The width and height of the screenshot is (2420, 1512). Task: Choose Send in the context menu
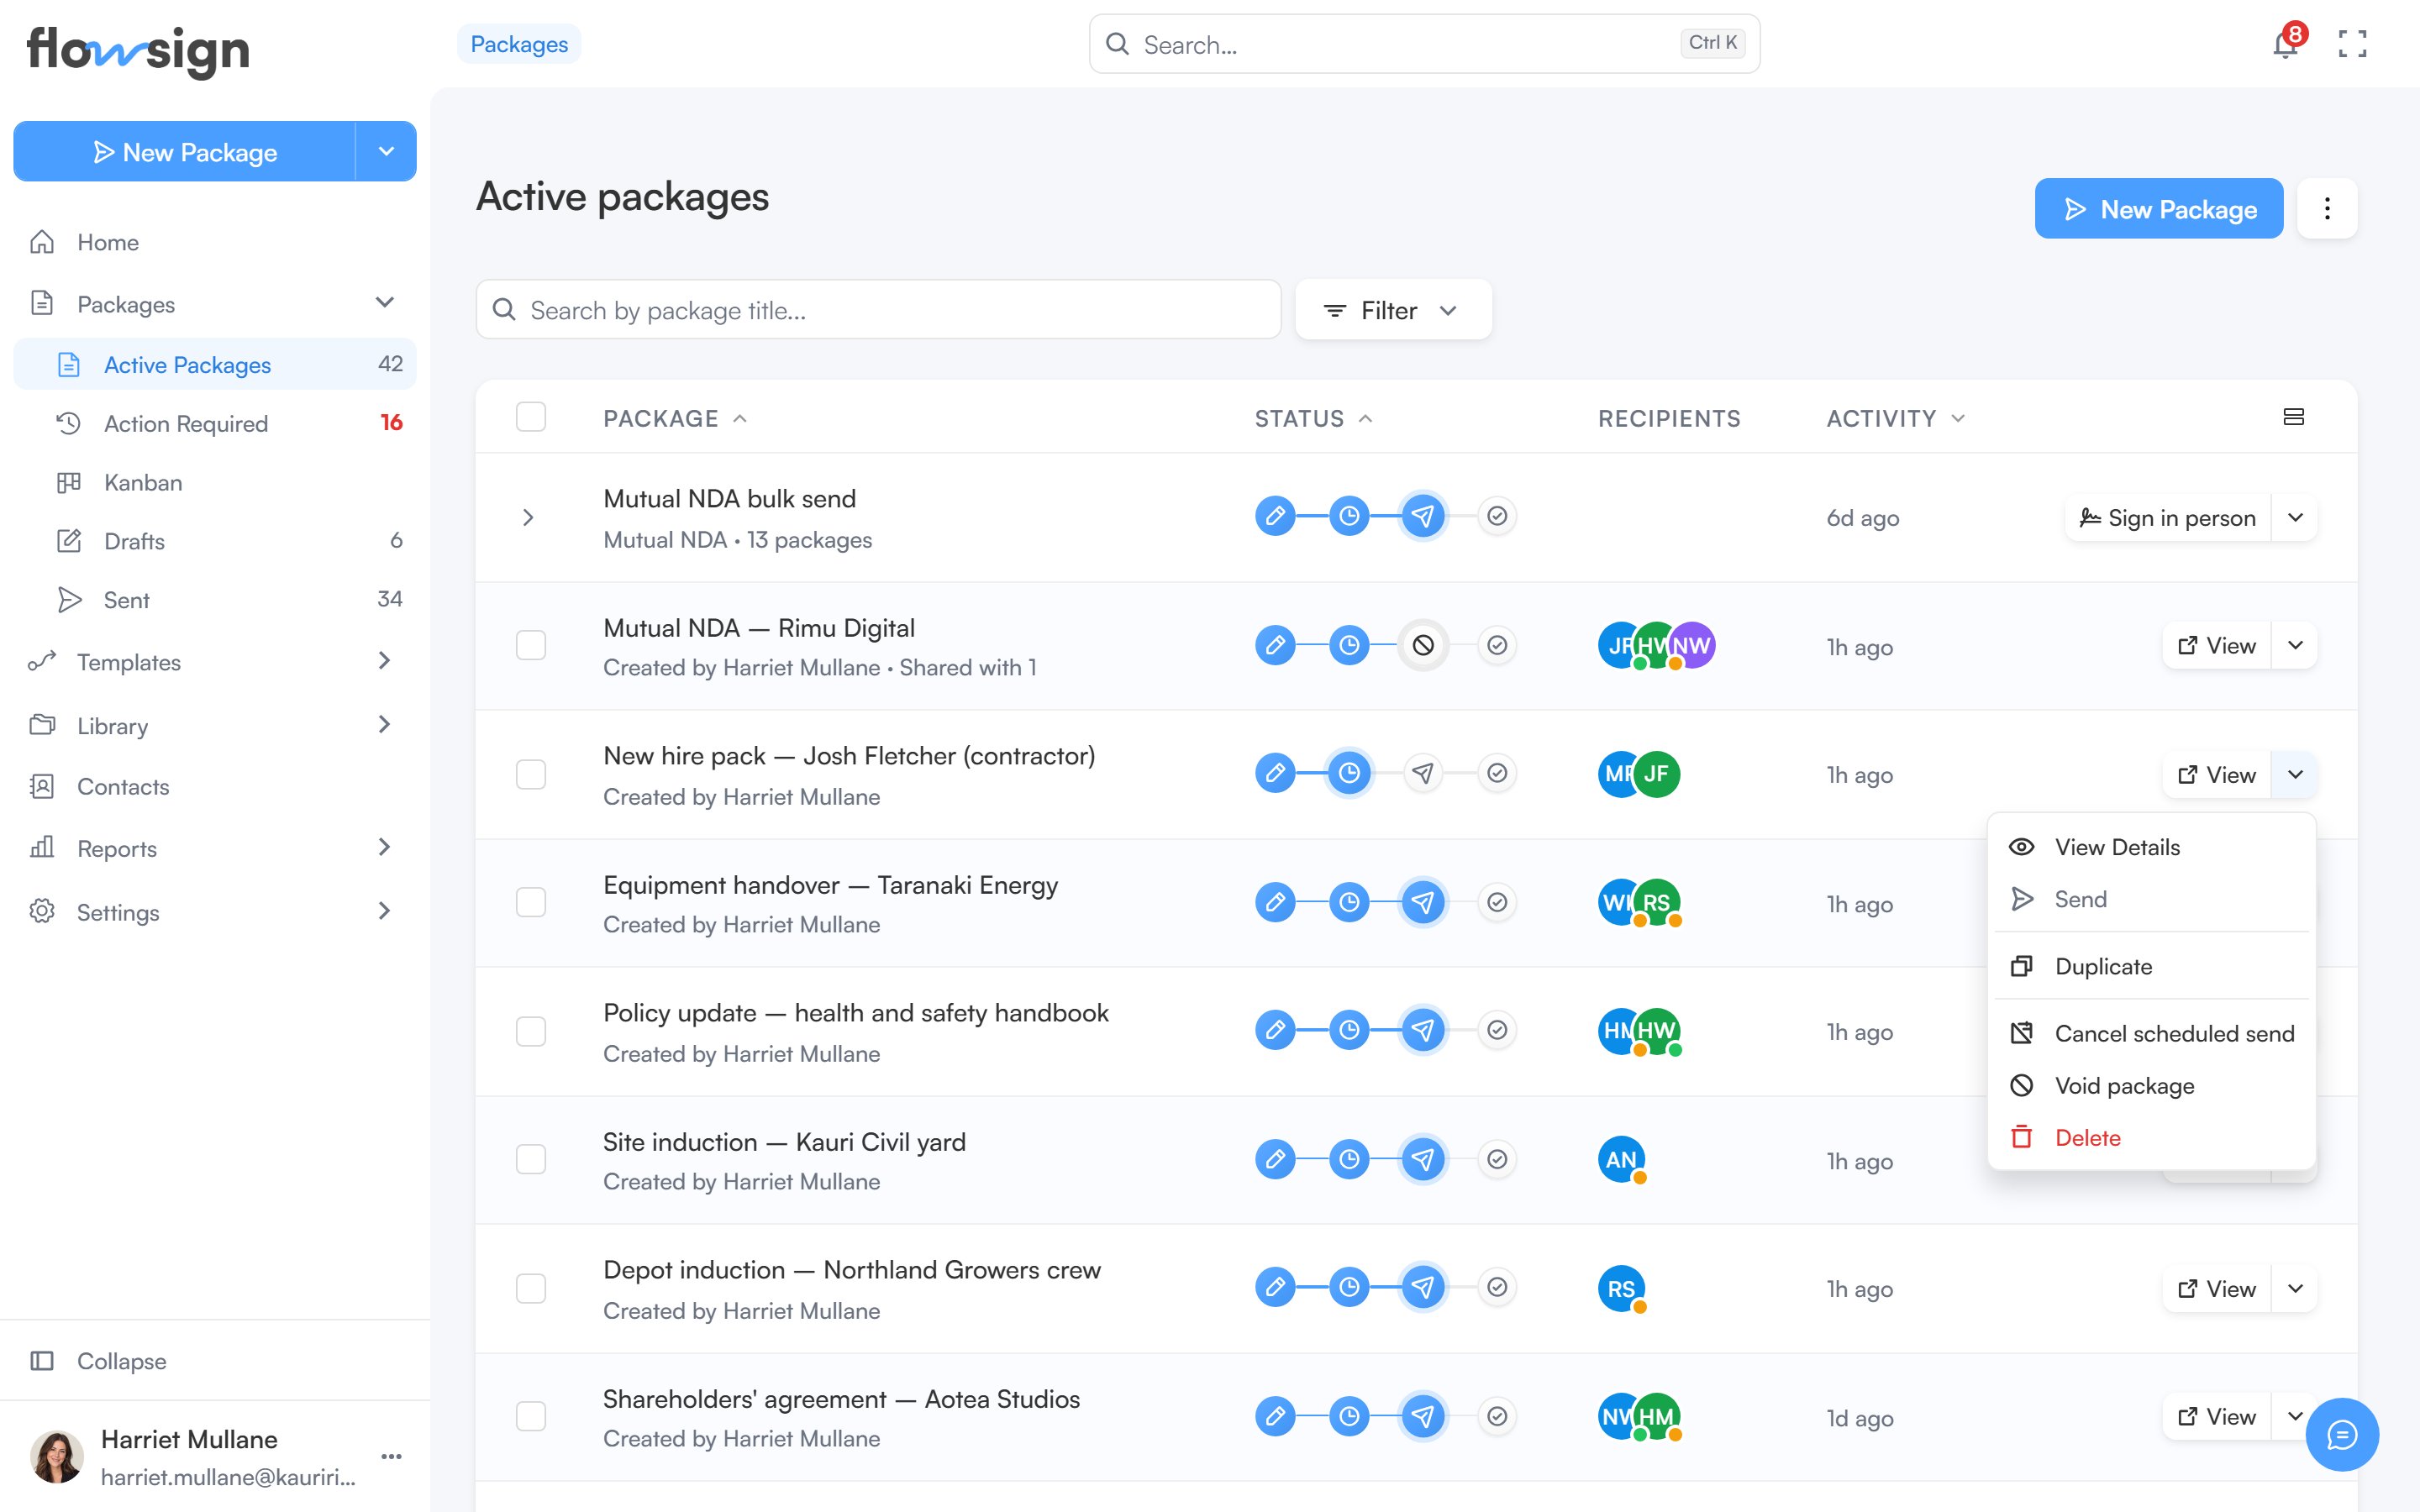pos(2152,899)
